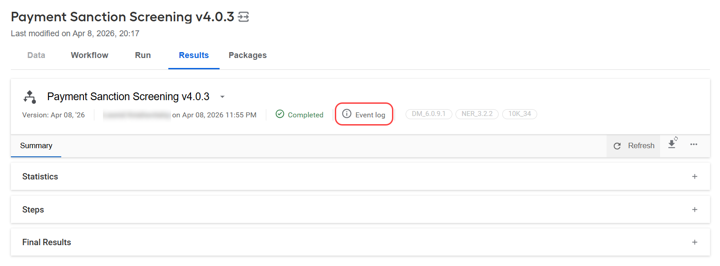Click the 10K_34 tag chip
720x266 pixels.
point(519,114)
